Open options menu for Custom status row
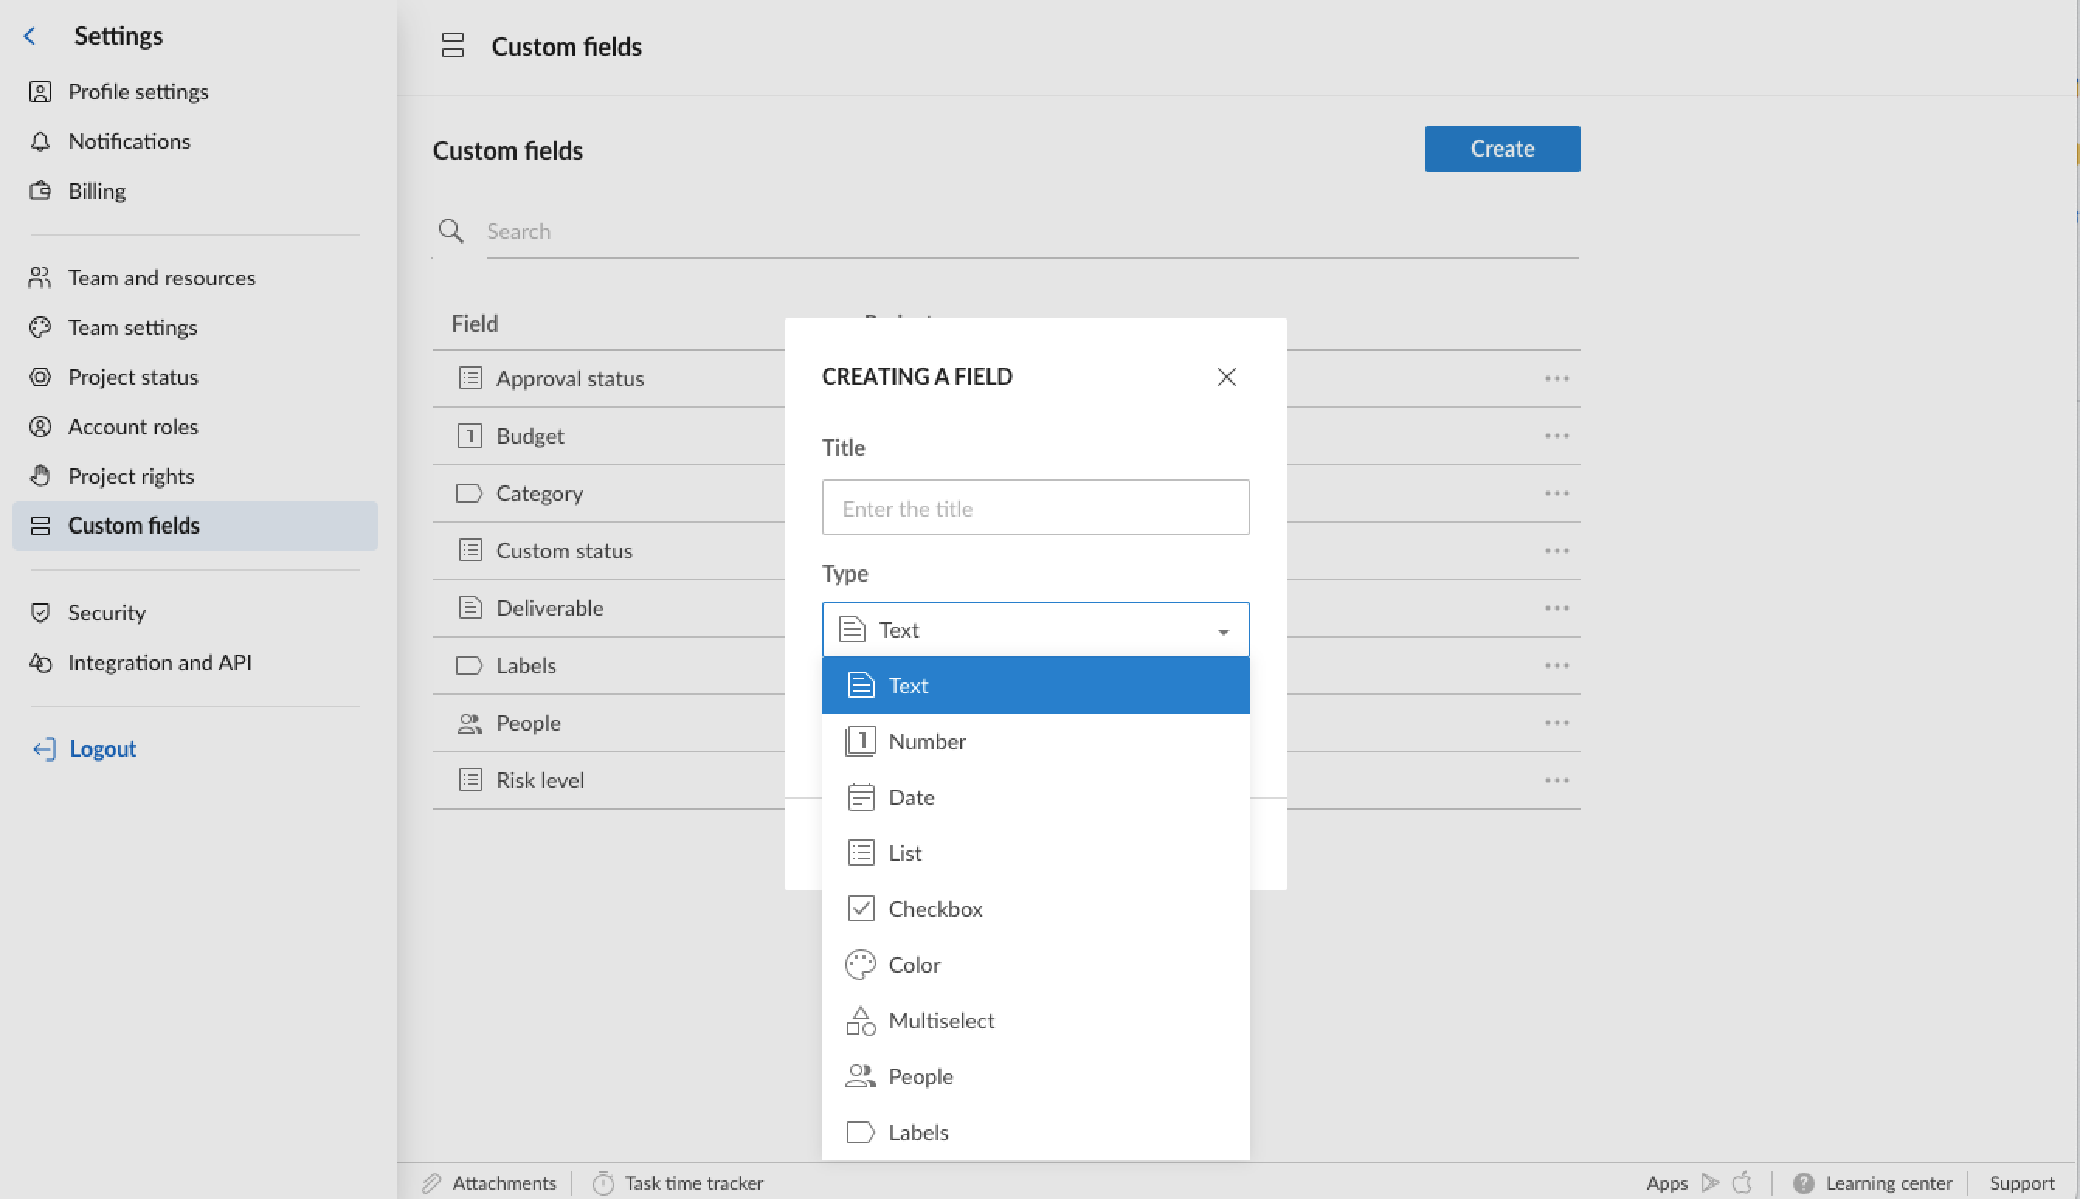Viewport: 2080px width, 1199px height. 1557,550
